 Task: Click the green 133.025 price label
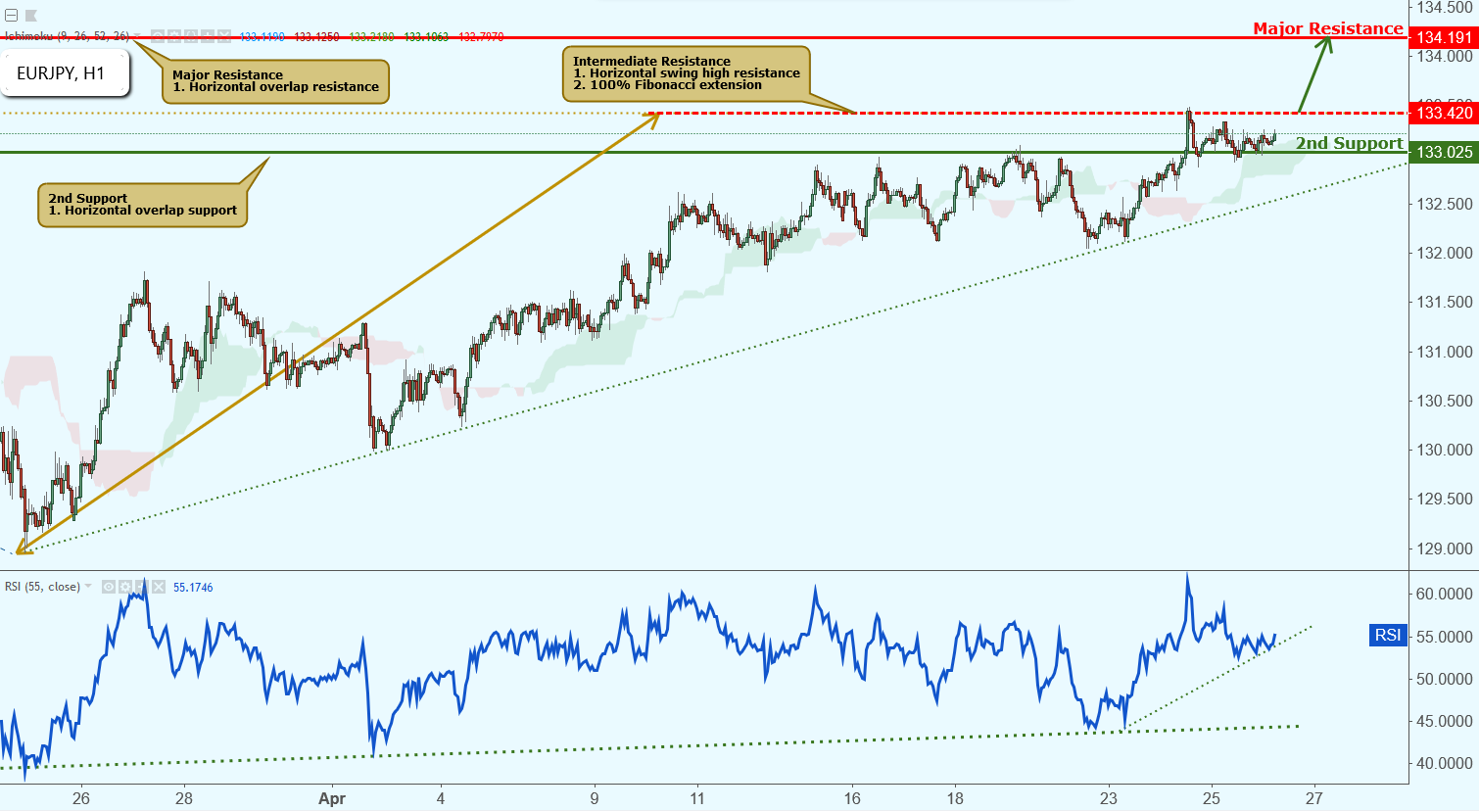(x=1444, y=152)
